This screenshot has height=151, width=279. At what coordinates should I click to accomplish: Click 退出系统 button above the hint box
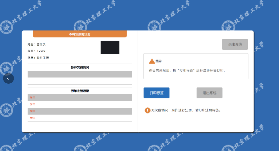point(235,44)
